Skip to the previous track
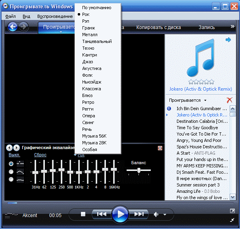The height and width of the screenshot is (229, 240). [101, 214]
